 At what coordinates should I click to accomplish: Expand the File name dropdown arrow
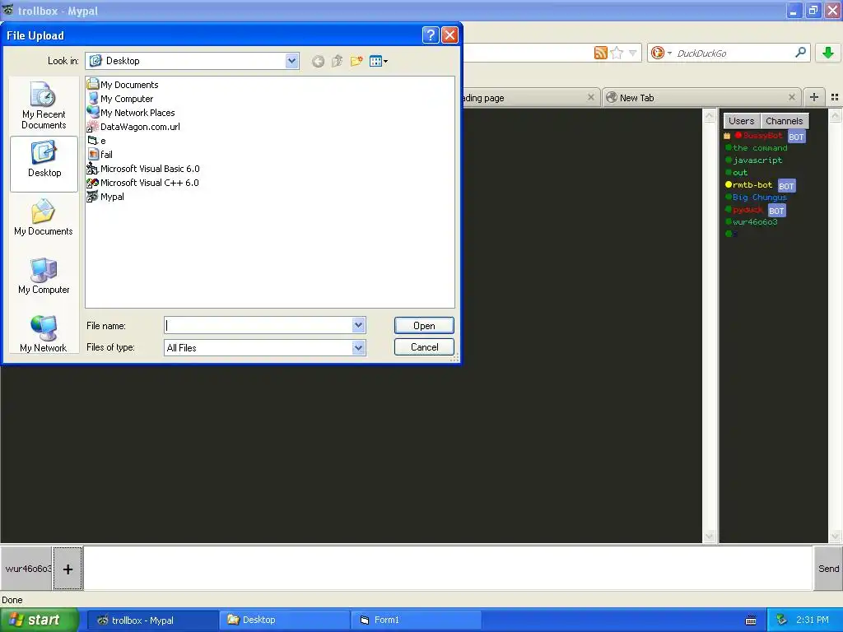tap(359, 325)
